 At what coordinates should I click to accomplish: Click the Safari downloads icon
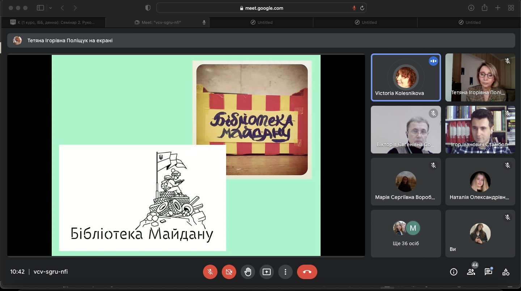point(471,8)
